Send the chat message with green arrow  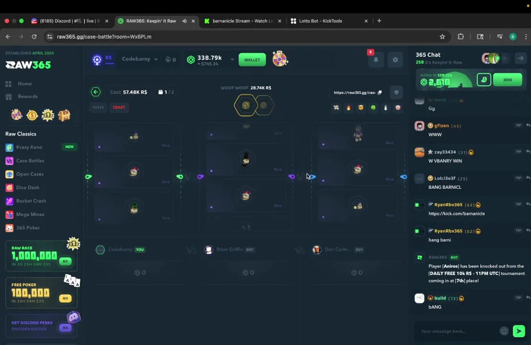[519, 331]
